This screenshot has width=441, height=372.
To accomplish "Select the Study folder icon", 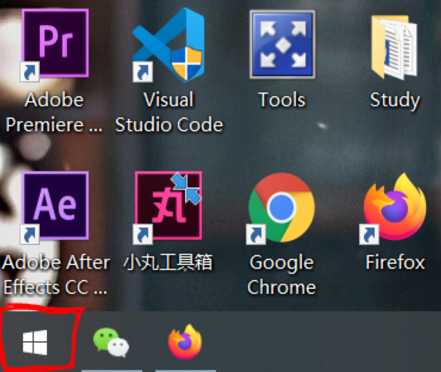I will 395,44.
